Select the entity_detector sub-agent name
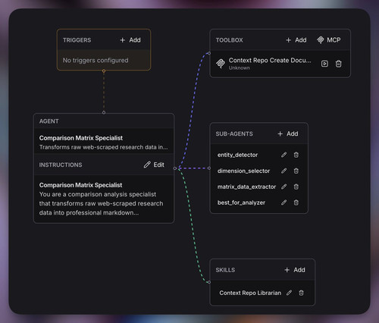The width and height of the screenshot is (379, 323). 237,155
